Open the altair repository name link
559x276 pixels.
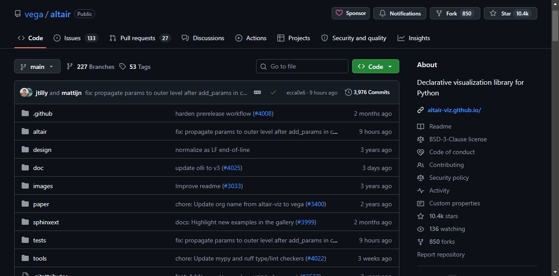coord(61,14)
